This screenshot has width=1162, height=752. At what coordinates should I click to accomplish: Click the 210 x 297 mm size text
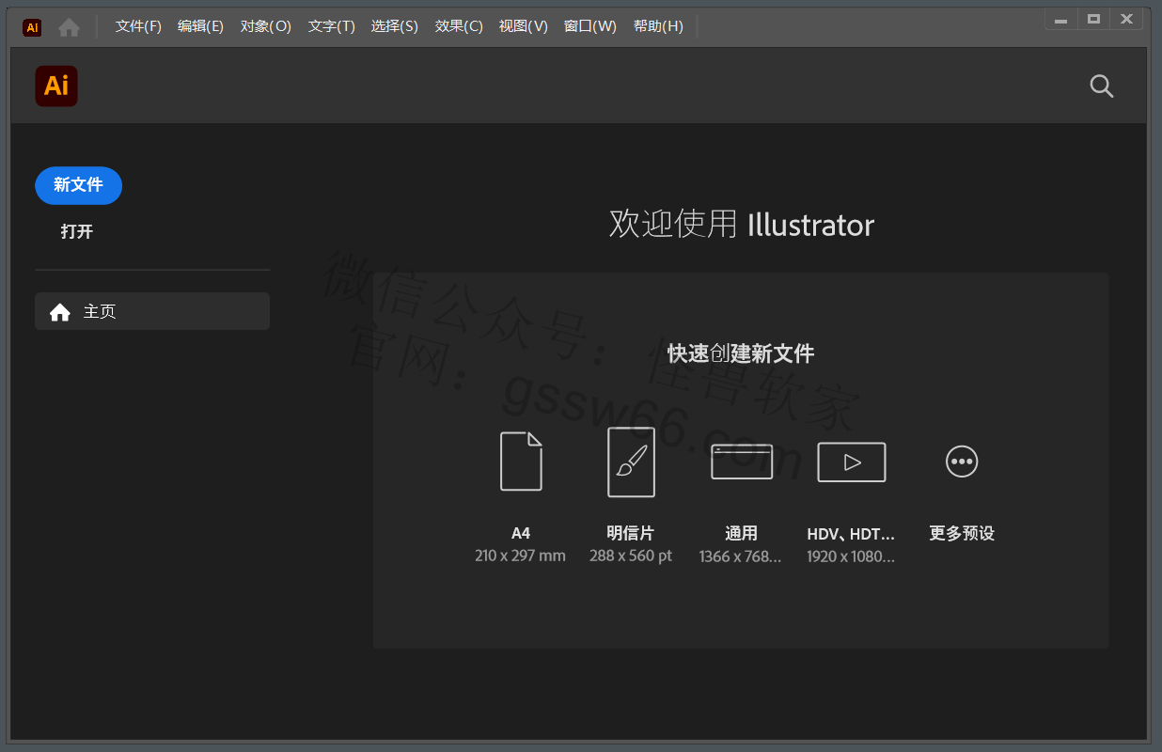pos(521,556)
